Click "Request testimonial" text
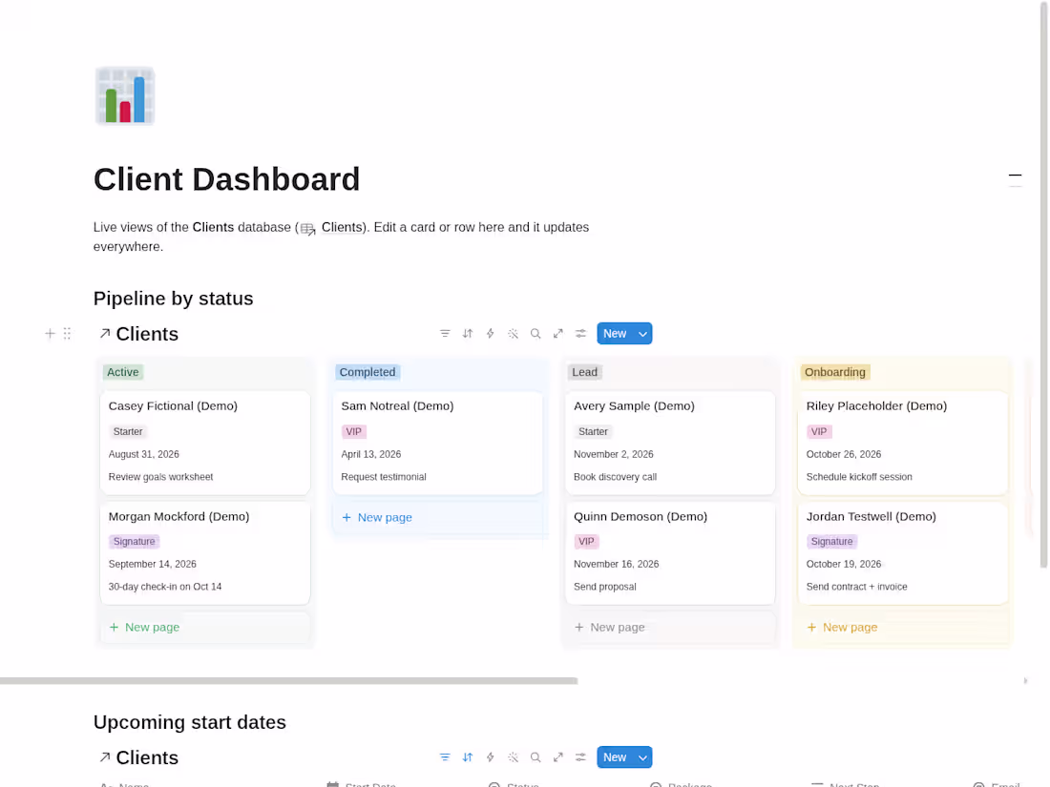The image size is (1050, 787). 384,476
